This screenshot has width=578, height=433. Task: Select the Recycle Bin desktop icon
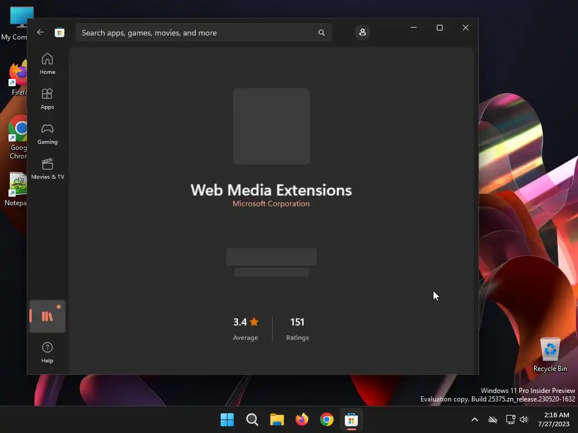coord(550,355)
